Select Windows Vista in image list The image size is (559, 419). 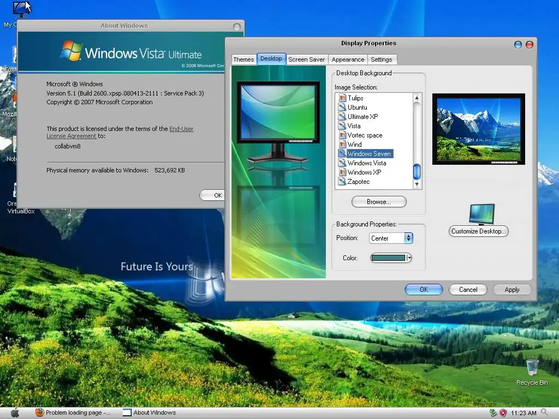(367, 163)
